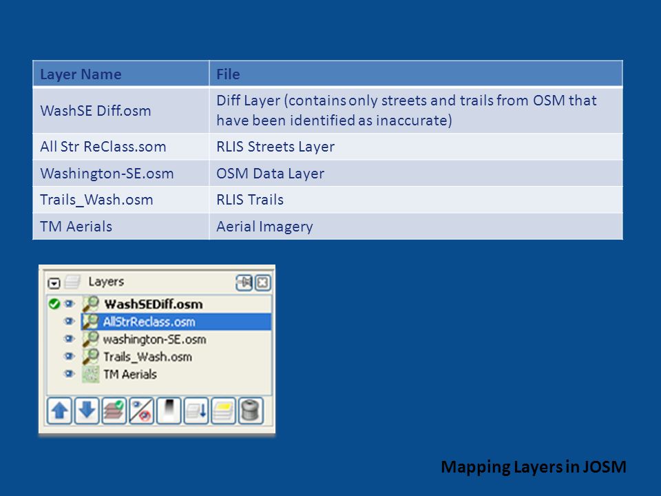Click magnifier data icon of Trails_Wash.osm
Image resolution: width=661 pixels, height=496 pixels.
click(x=90, y=356)
